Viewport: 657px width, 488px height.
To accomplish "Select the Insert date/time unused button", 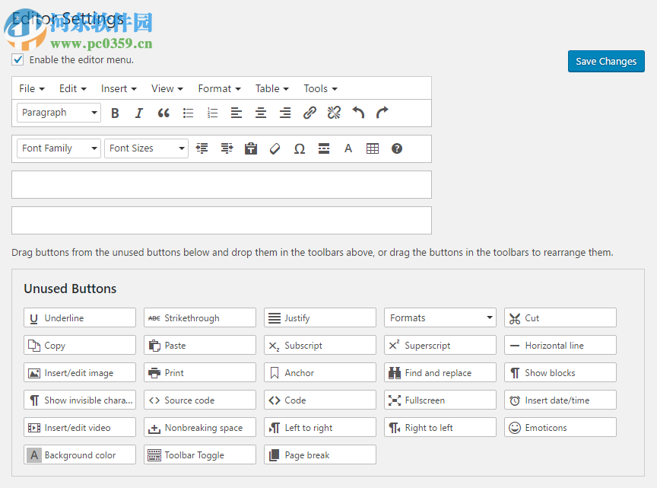I will [560, 400].
